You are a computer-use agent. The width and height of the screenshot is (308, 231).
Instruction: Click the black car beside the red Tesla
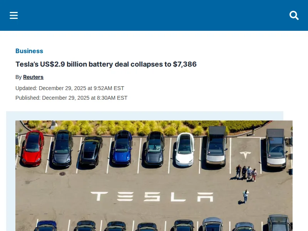tap(63, 147)
